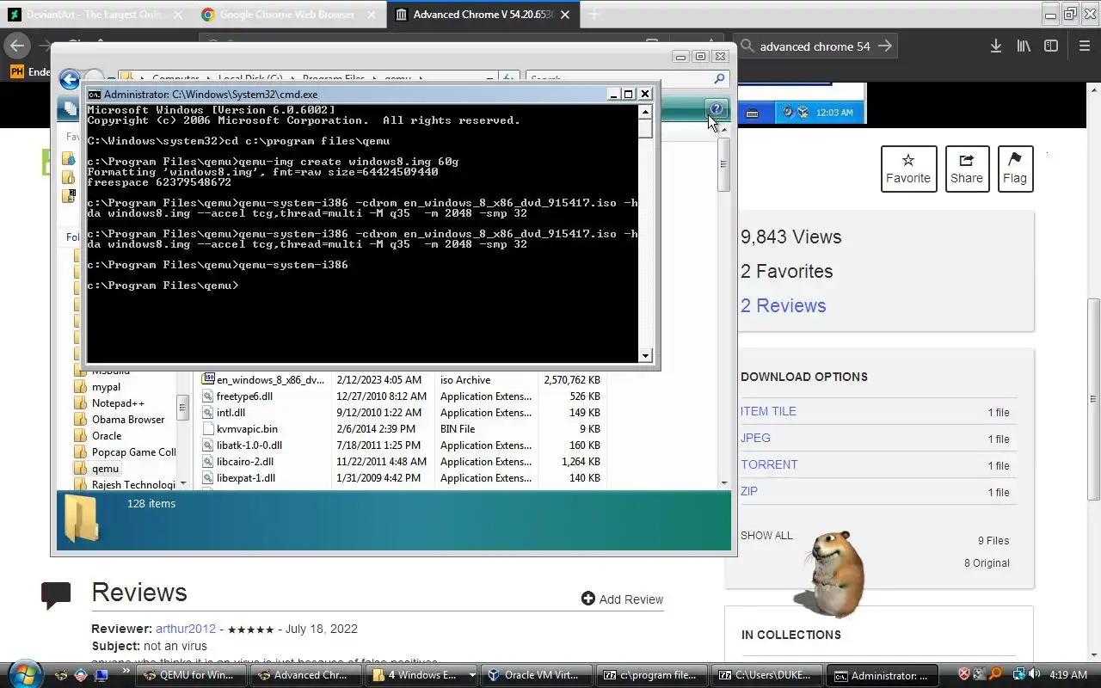Viewport: 1101px width, 688px height.
Task: Download the JPEG option
Action: pos(755,438)
